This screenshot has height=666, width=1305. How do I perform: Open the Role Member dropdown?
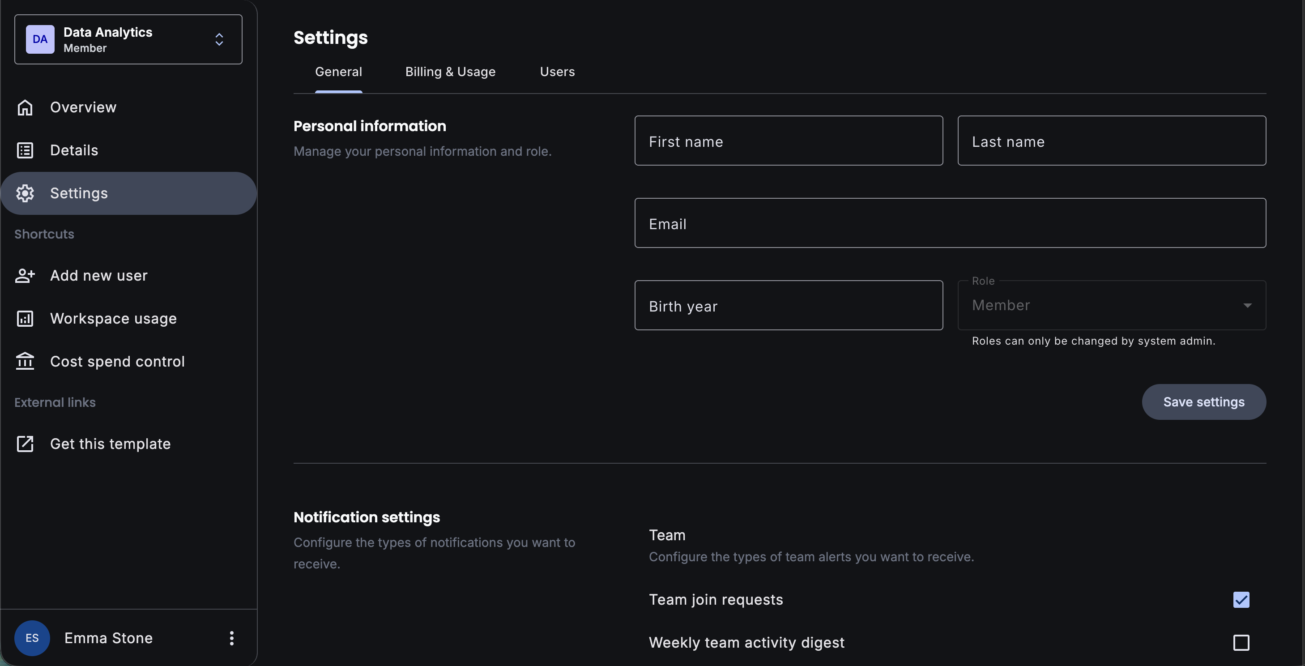point(1112,305)
